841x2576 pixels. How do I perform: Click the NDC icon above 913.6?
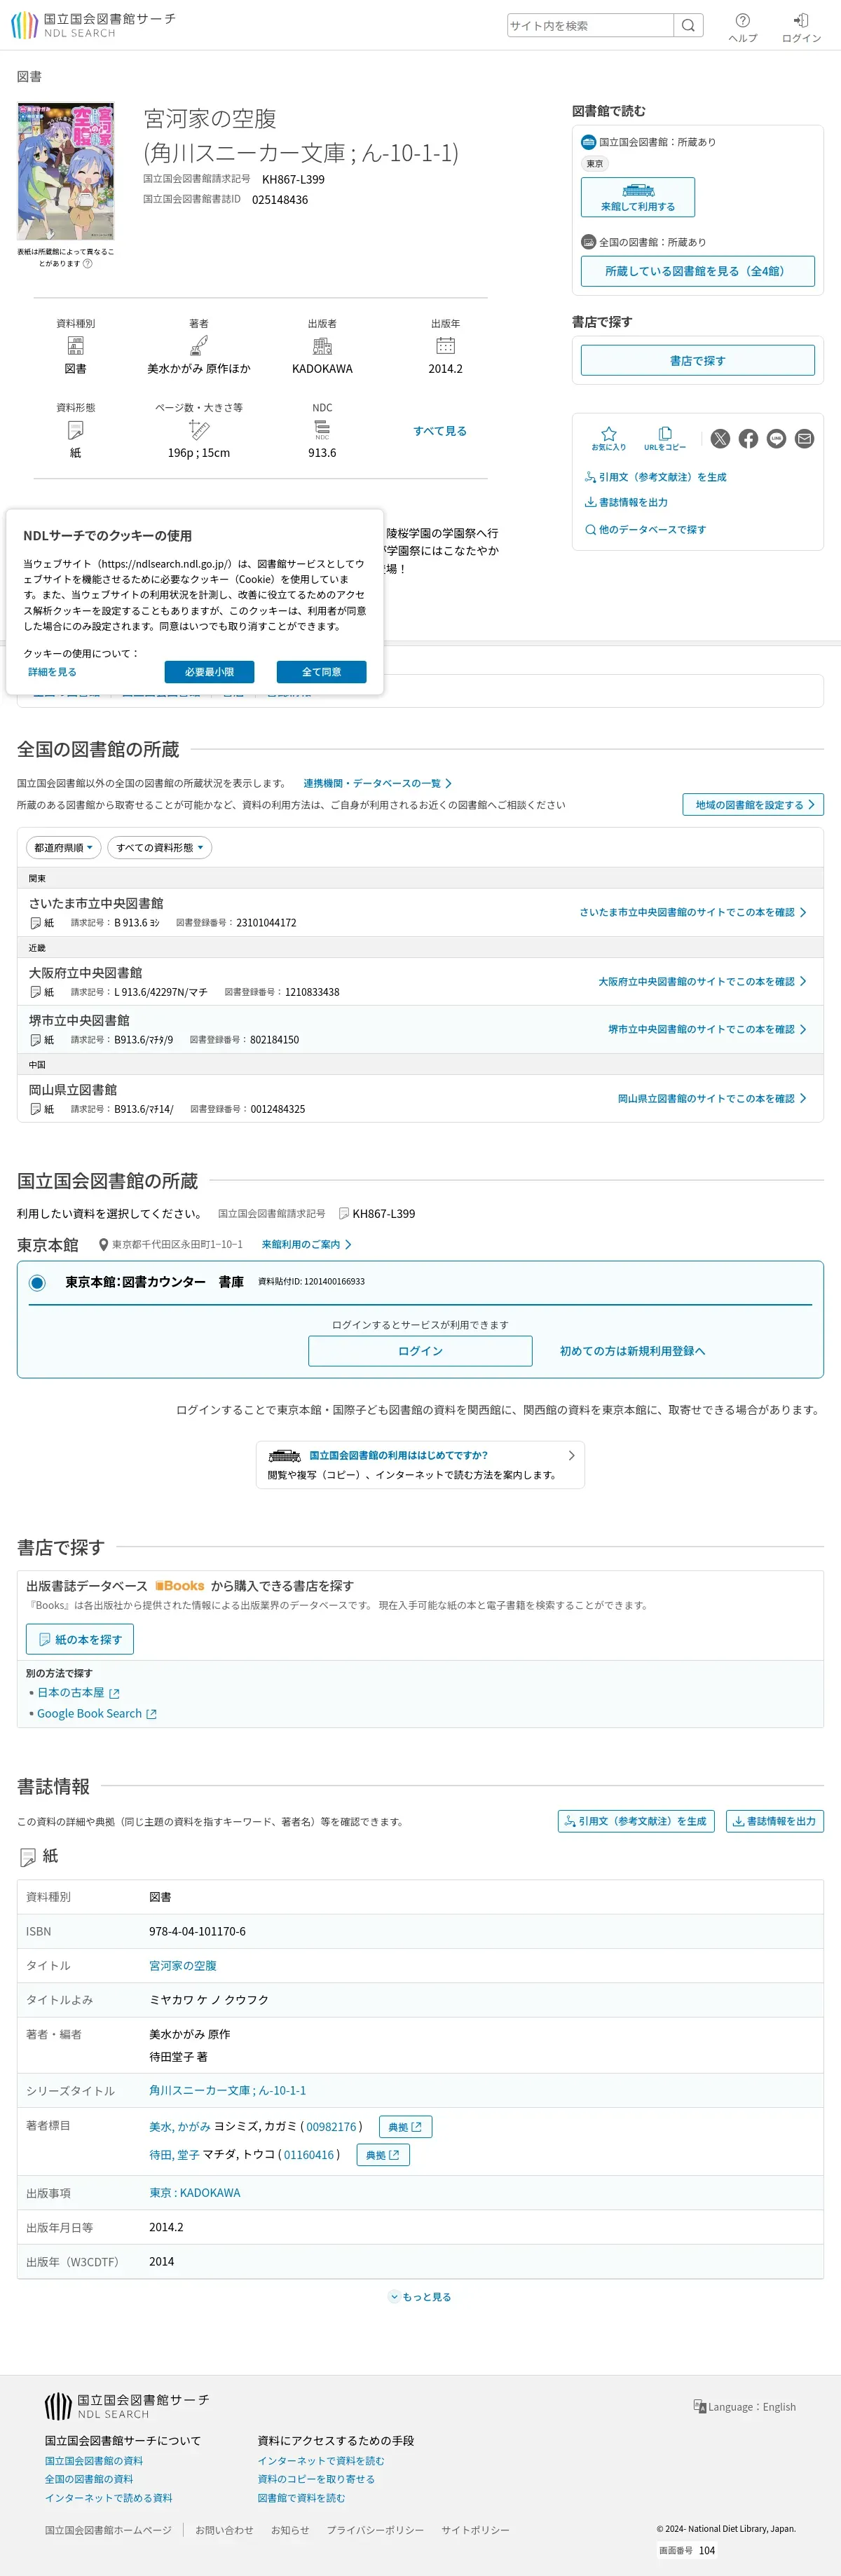(322, 430)
